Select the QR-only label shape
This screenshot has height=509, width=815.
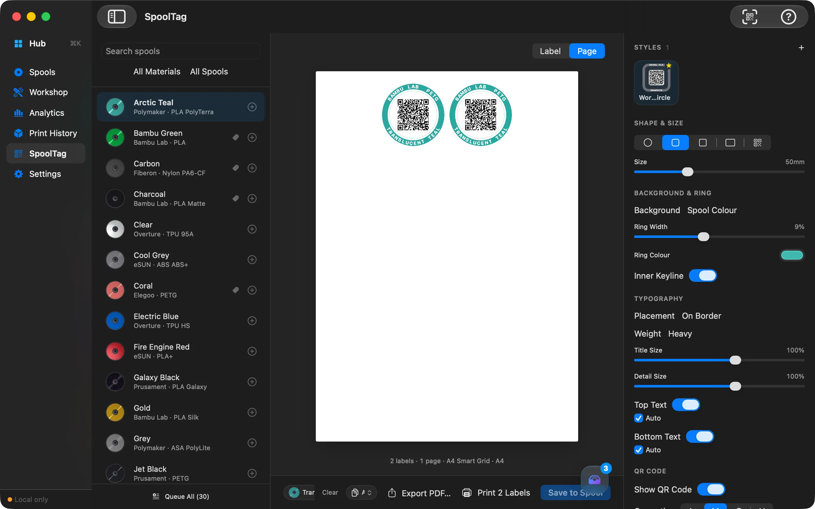[x=757, y=143]
